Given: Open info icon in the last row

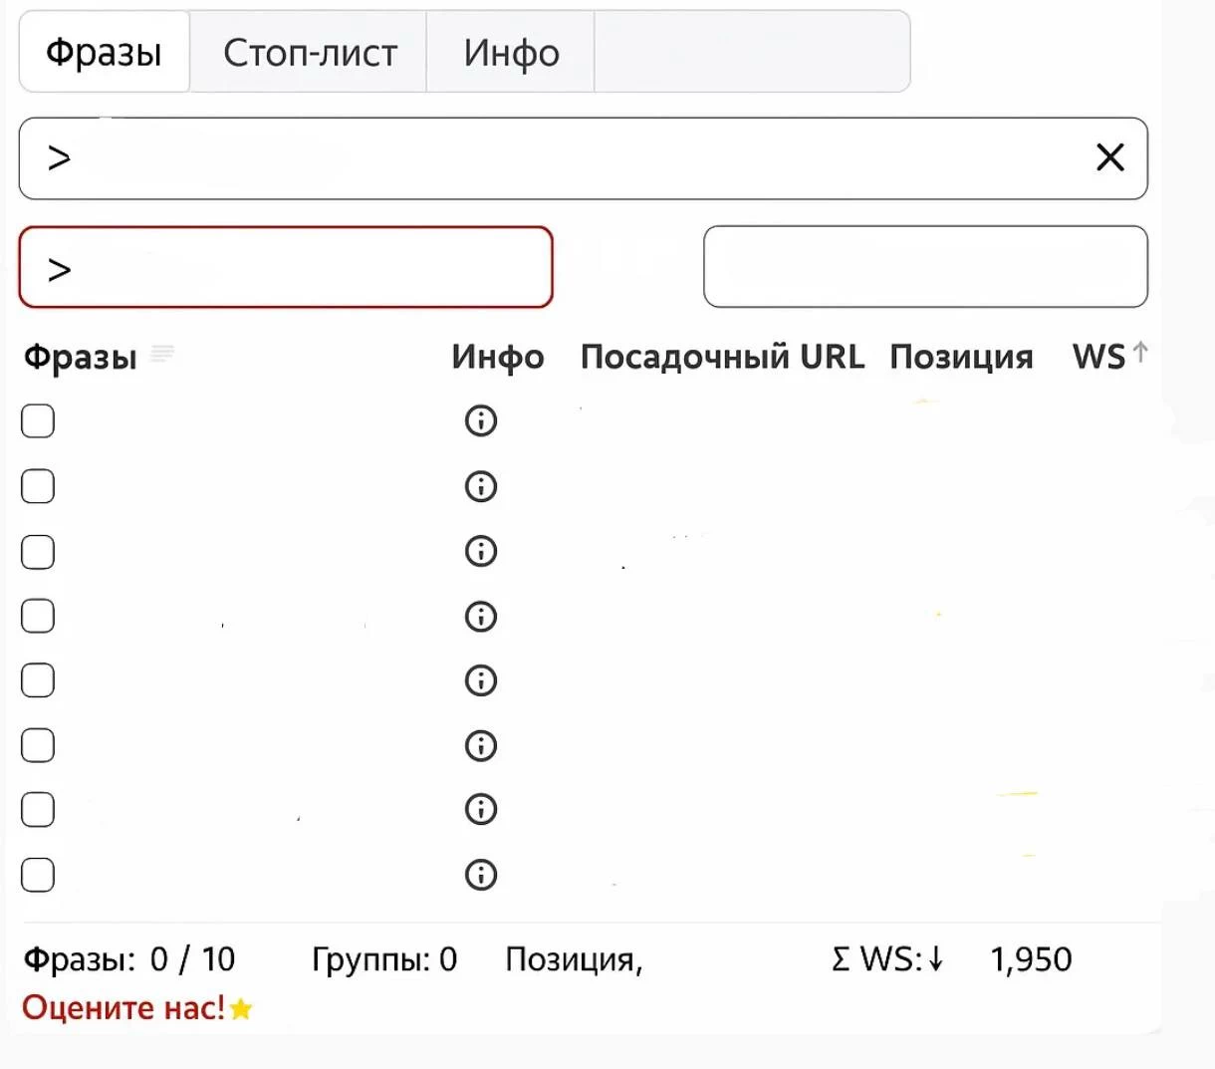Looking at the screenshot, I should coord(481,875).
